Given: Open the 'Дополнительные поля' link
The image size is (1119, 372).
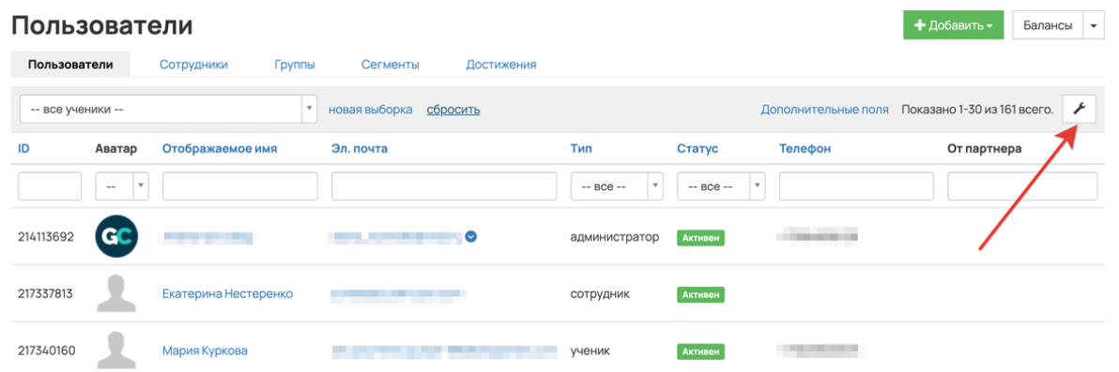Looking at the screenshot, I should click(825, 110).
